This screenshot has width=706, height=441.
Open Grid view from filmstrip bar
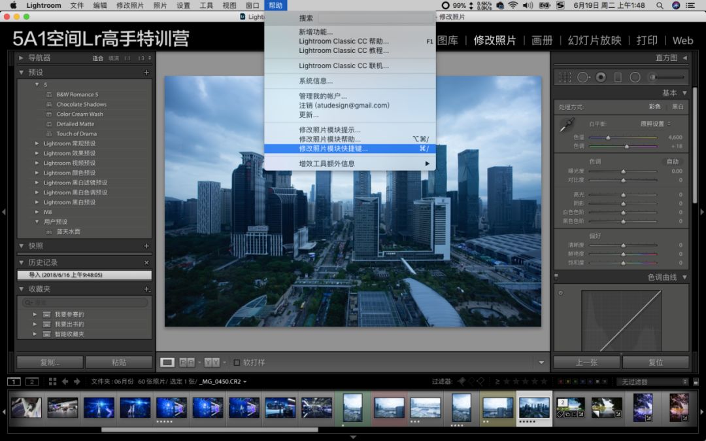coord(52,381)
